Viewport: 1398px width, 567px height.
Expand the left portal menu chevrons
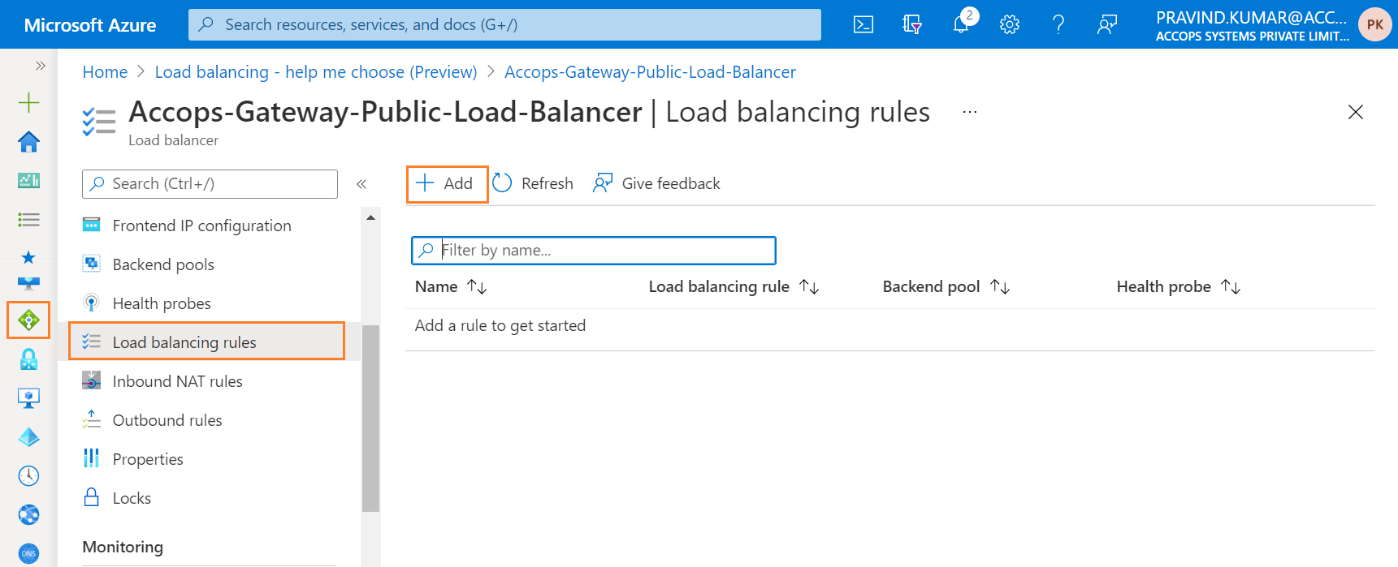[x=40, y=66]
